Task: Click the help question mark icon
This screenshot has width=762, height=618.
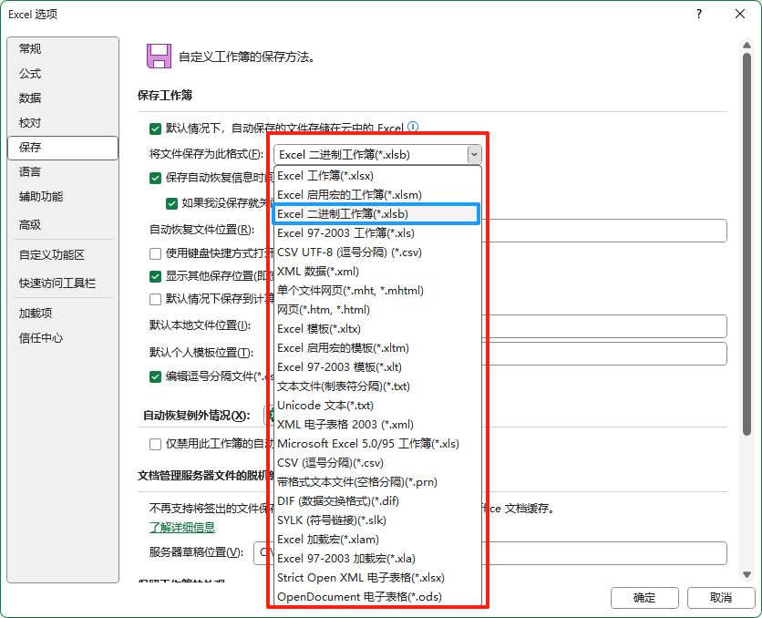Action: tap(699, 14)
